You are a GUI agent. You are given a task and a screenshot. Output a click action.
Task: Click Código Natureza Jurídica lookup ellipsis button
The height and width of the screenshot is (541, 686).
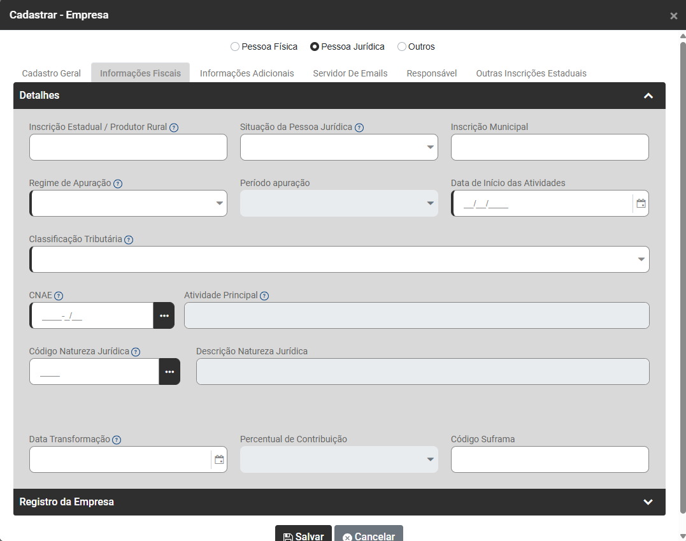tap(169, 372)
